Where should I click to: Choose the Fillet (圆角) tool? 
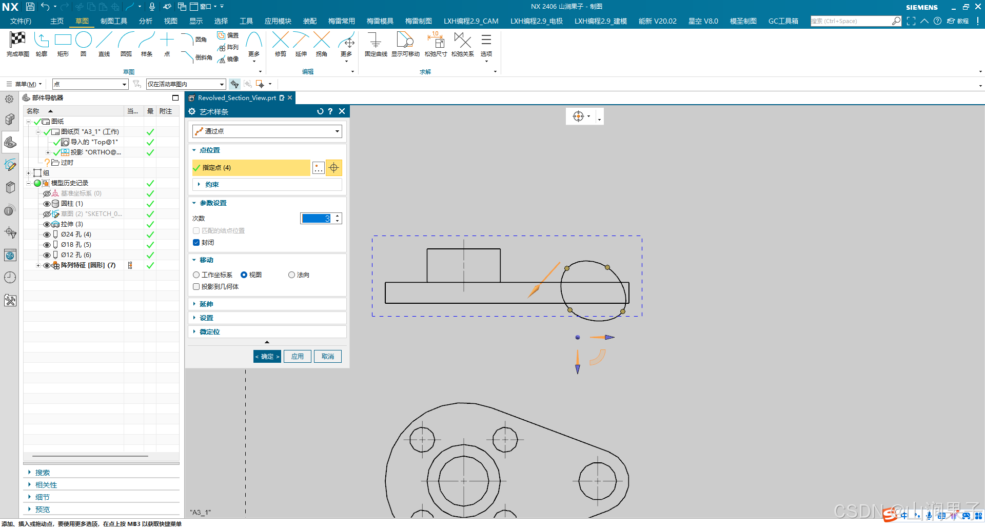194,39
